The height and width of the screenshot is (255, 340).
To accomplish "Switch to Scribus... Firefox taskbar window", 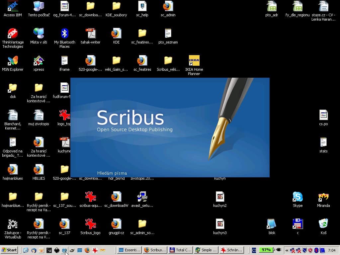I will [155, 250].
